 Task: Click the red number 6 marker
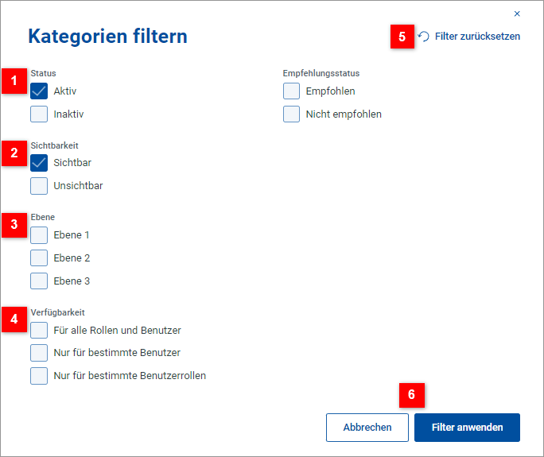click(x=411, y=396)
